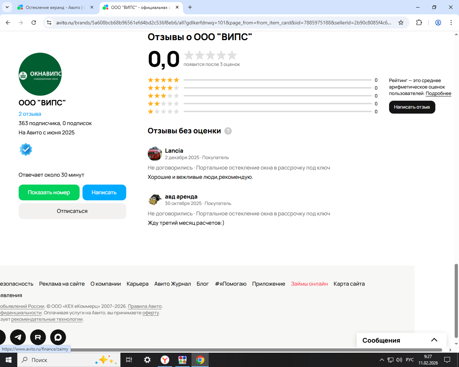Close the ООО "ВИПС" tab

click(x=177, y=7)
